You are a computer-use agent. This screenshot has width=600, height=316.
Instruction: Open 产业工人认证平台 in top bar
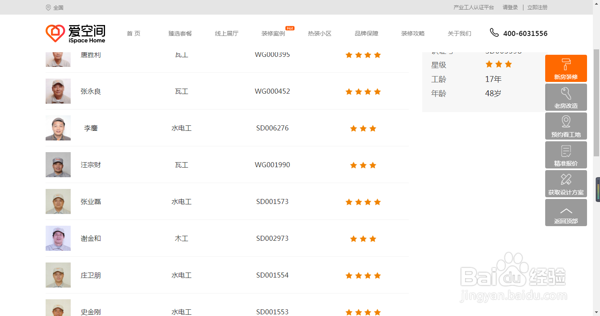pyautogui.click(x=473, y=7)
